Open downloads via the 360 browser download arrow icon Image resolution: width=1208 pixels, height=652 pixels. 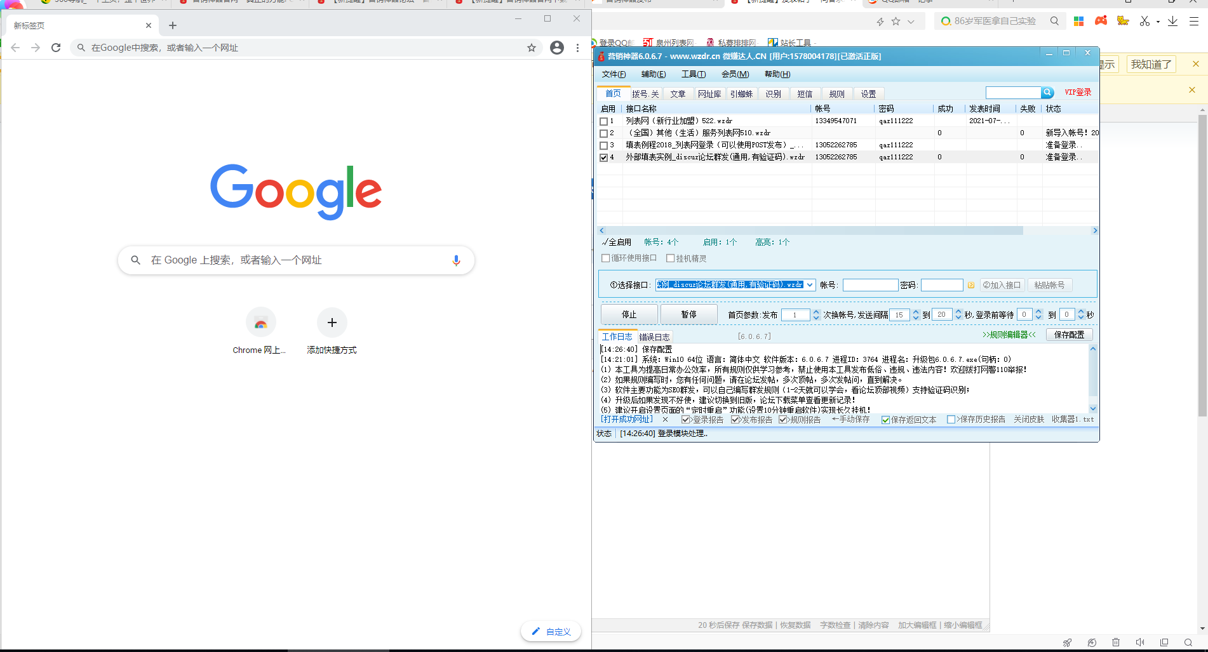click(x=1172, y=21)
